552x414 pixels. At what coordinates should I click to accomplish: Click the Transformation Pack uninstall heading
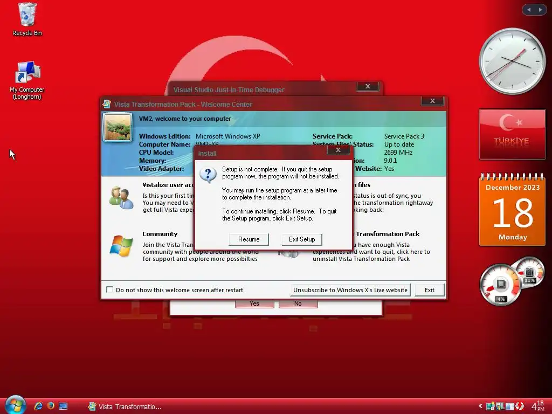click(x=388, y=234)
